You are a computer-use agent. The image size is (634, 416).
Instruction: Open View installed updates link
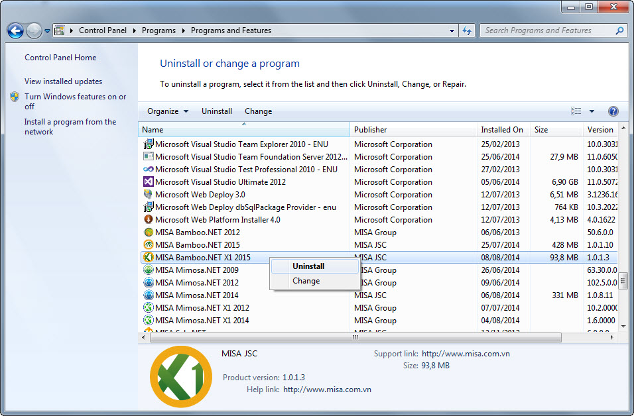pyautogui.click(x=63, y=81)
